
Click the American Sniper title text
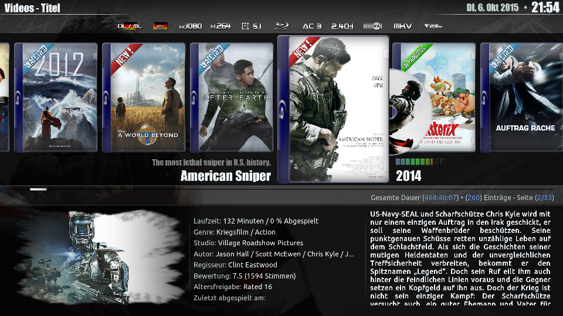click(225, 176)
